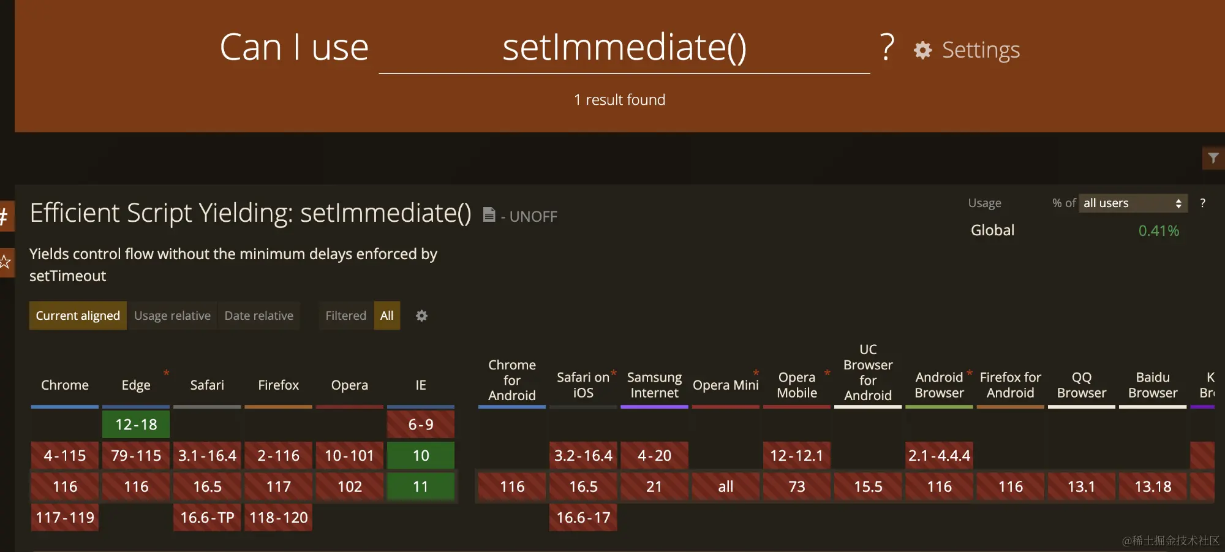Image resolution: width=1225 pixels, height=552 pixels.
Task: Toggle the All browsers option
Action: point(386,316)
